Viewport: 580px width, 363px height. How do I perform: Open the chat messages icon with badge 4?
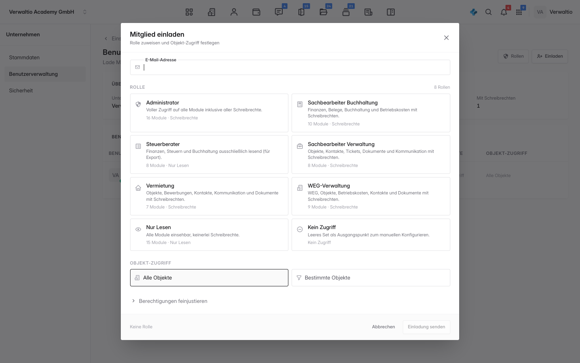click(x=279, y=12)
